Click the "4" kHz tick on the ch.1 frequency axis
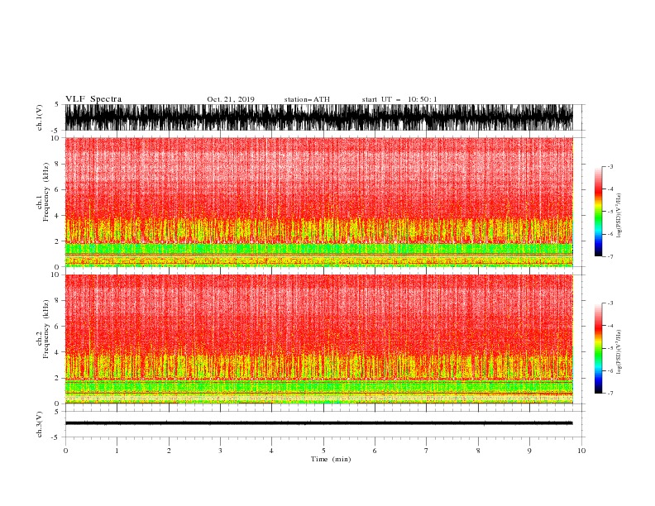The height and width of the screenshot is (506, 655). coord(57,216)
